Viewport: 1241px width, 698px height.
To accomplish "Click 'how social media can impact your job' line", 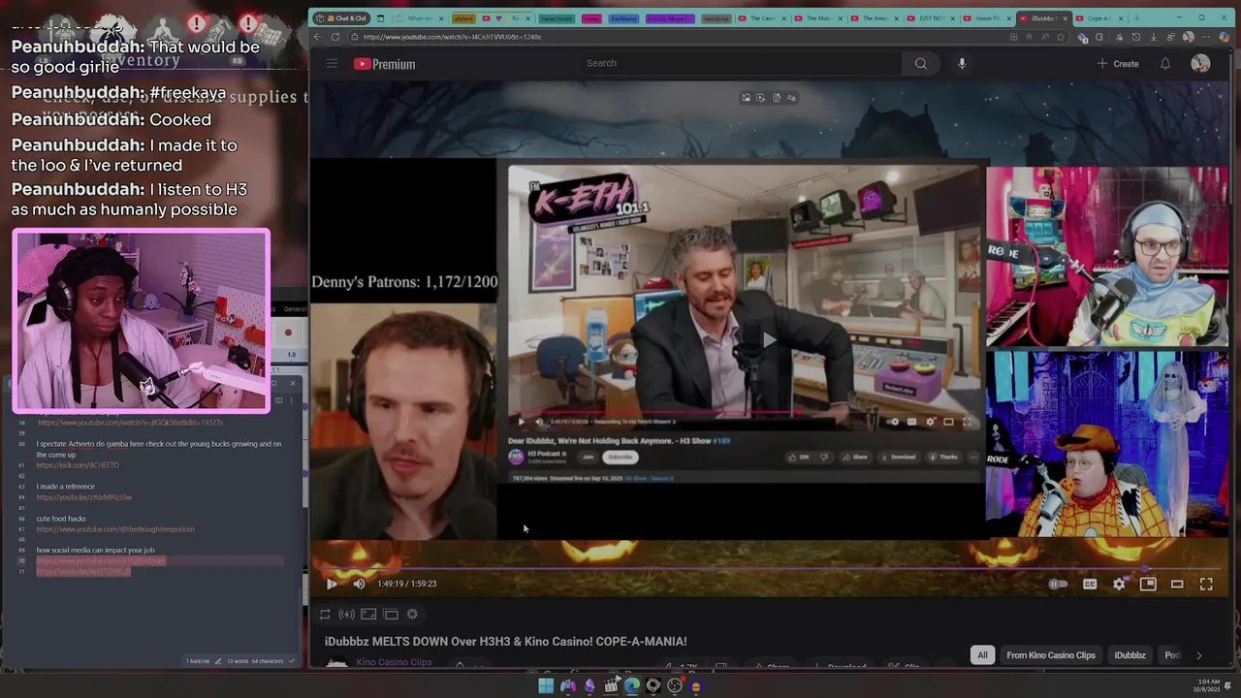I will [95, 551].
